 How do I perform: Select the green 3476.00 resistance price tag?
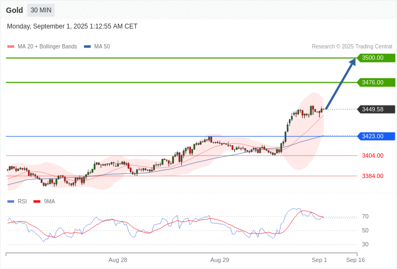pyautogui.click(x=376, y=82)
